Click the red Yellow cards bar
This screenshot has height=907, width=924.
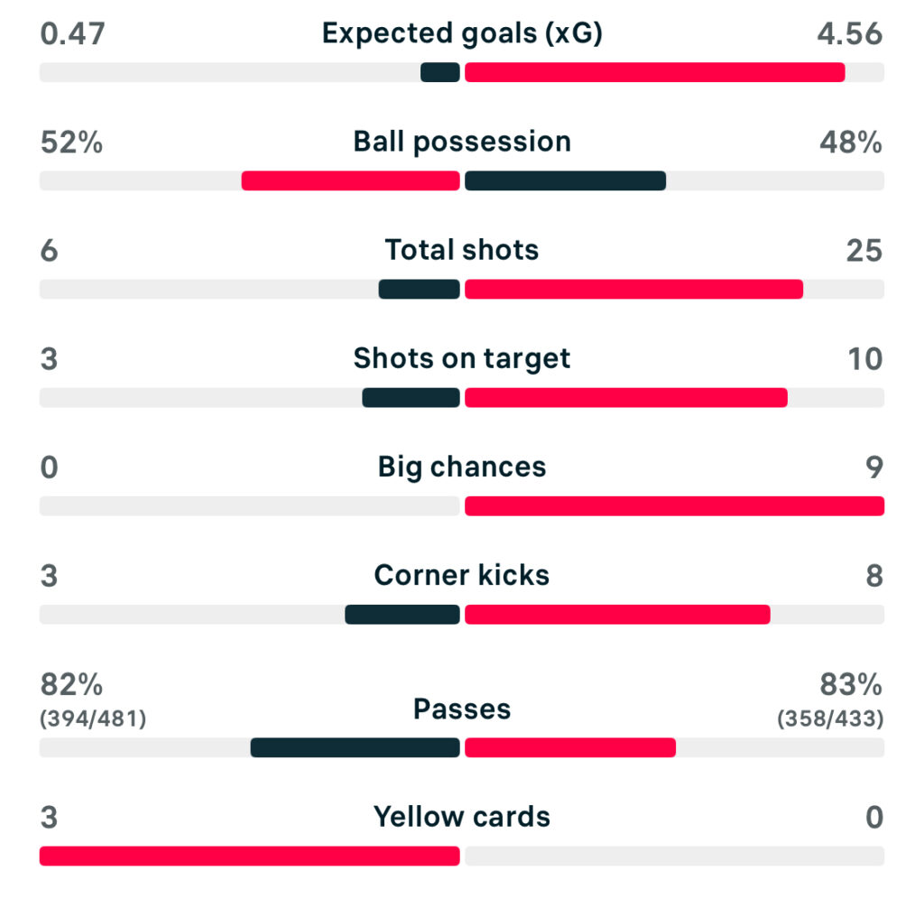249,856
